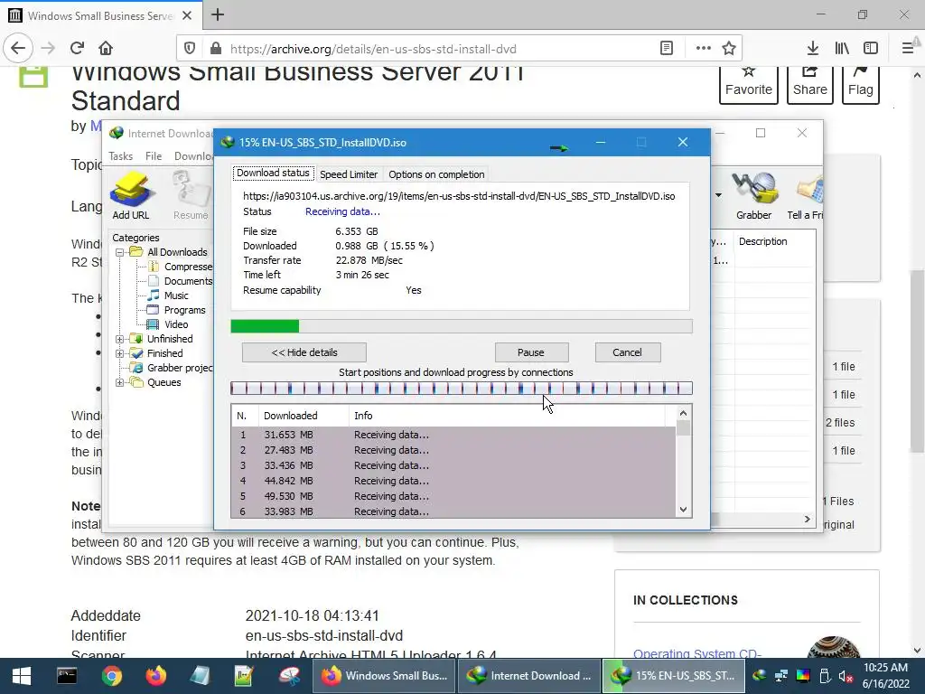Cancel the ISO download
This screenshot has width=925, height=694.
coord(628,352)
